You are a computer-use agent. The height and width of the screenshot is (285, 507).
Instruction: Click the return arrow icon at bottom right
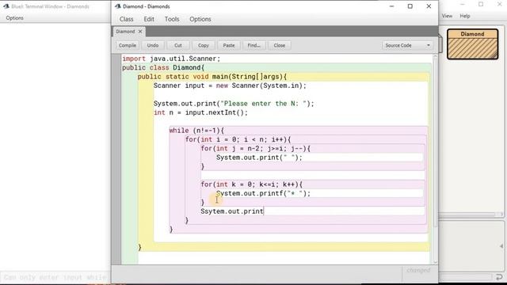pyautogui.click(x=499, y=277)
